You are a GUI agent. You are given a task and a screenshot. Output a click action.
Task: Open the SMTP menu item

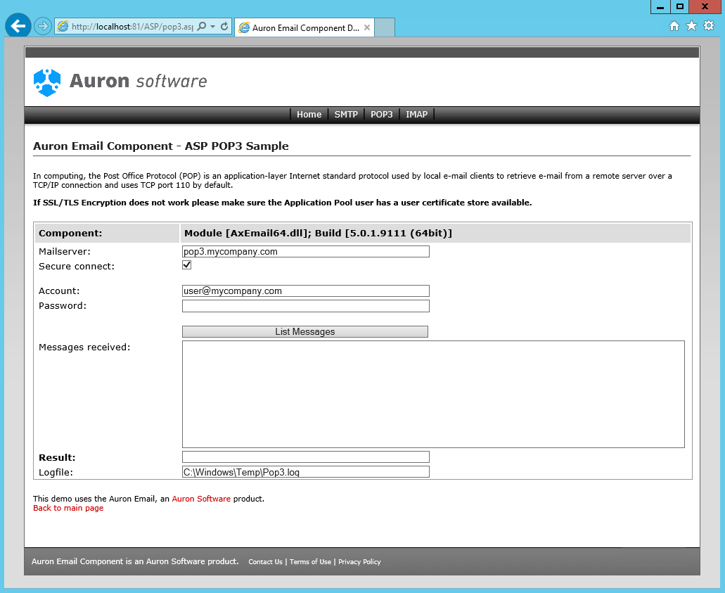tap(346, 115)
